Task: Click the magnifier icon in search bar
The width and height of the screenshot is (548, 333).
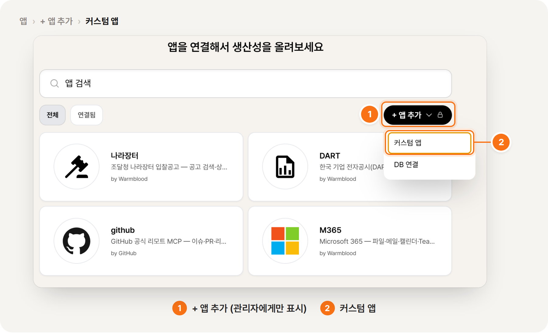Action: click(54, 83)
